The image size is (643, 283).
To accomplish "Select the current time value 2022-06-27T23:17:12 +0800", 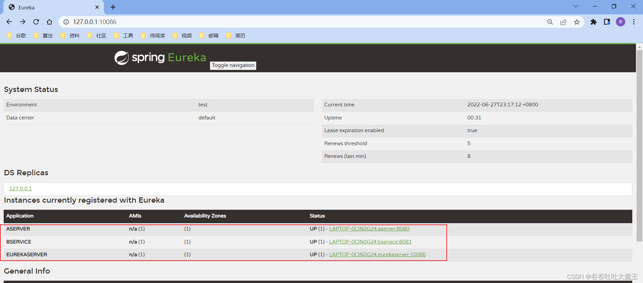I will coord(503,105).
